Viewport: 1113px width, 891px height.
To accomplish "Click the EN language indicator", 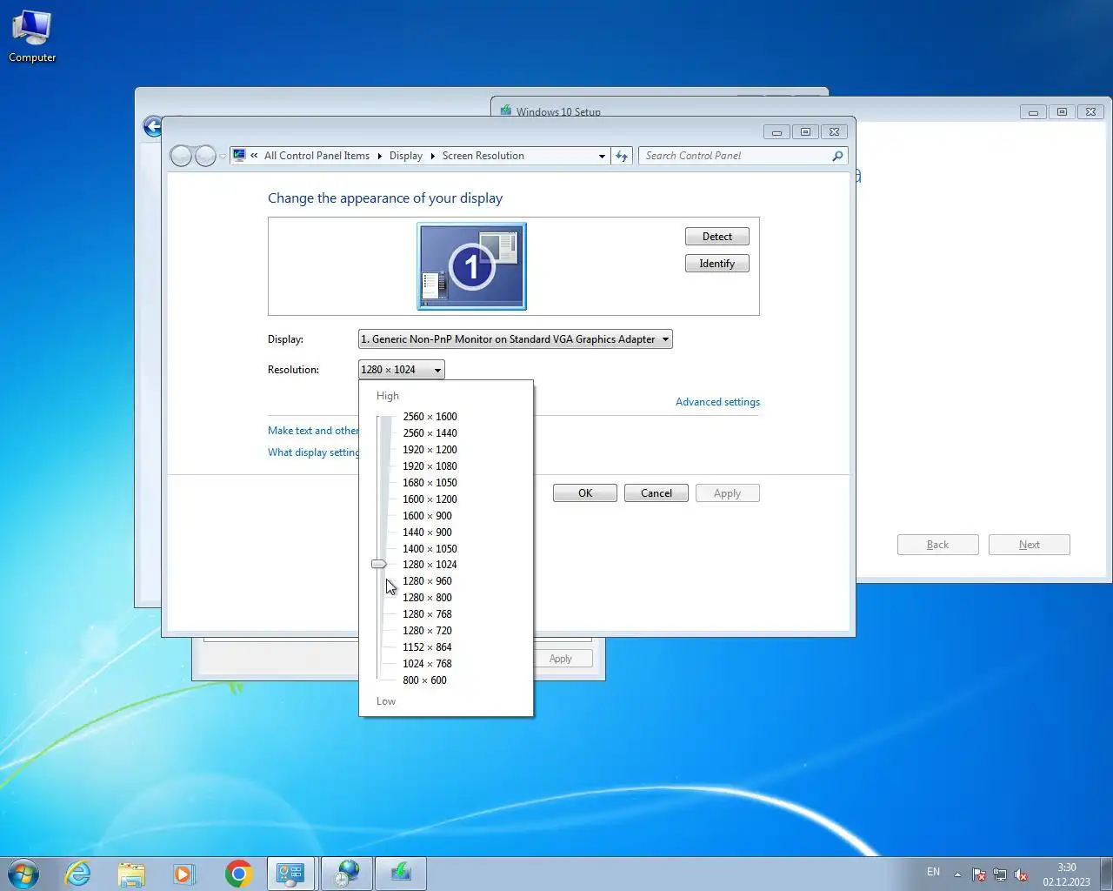I will coord(933,872).
